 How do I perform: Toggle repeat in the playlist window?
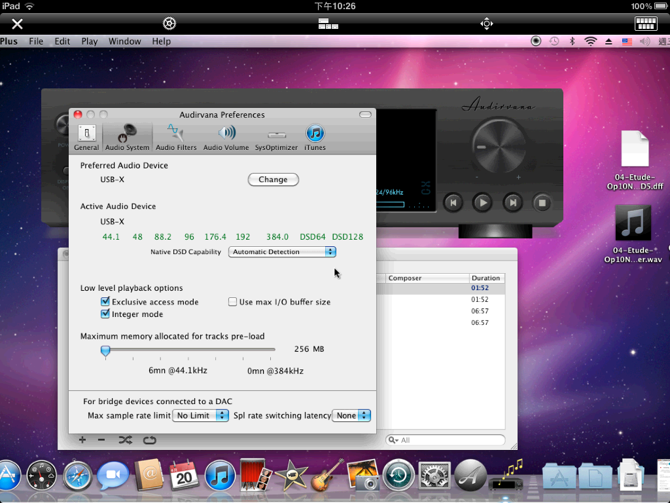pyautogui.click(x=150, y=440)
